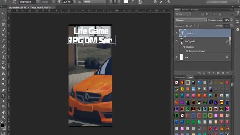Select the Crop tool
240x135 pixels.
coord(3,35)
